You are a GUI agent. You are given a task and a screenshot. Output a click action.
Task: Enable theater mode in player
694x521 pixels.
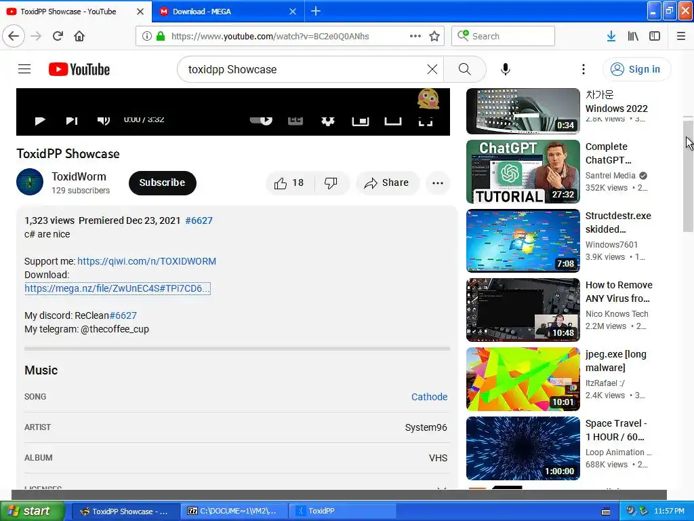(392, 121)
